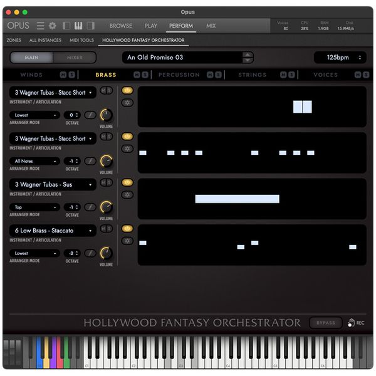Select the VOICES section
Viewport: 376px width, 376px height.
(x=325, y=75)
